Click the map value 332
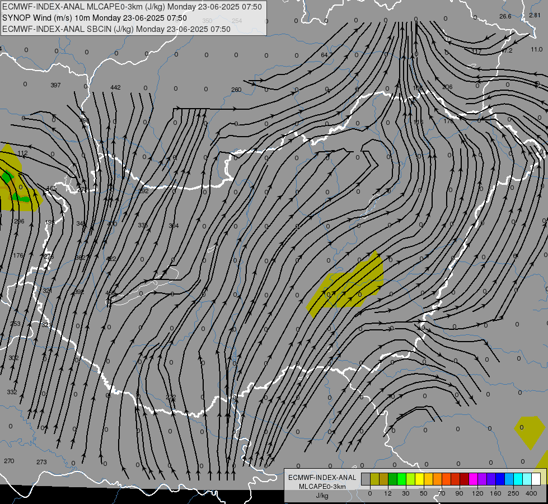The image size is (548, 504). click(12, 392)
